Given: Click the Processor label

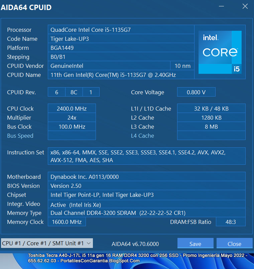Looking at the screenshot, I should pos(19,30).
